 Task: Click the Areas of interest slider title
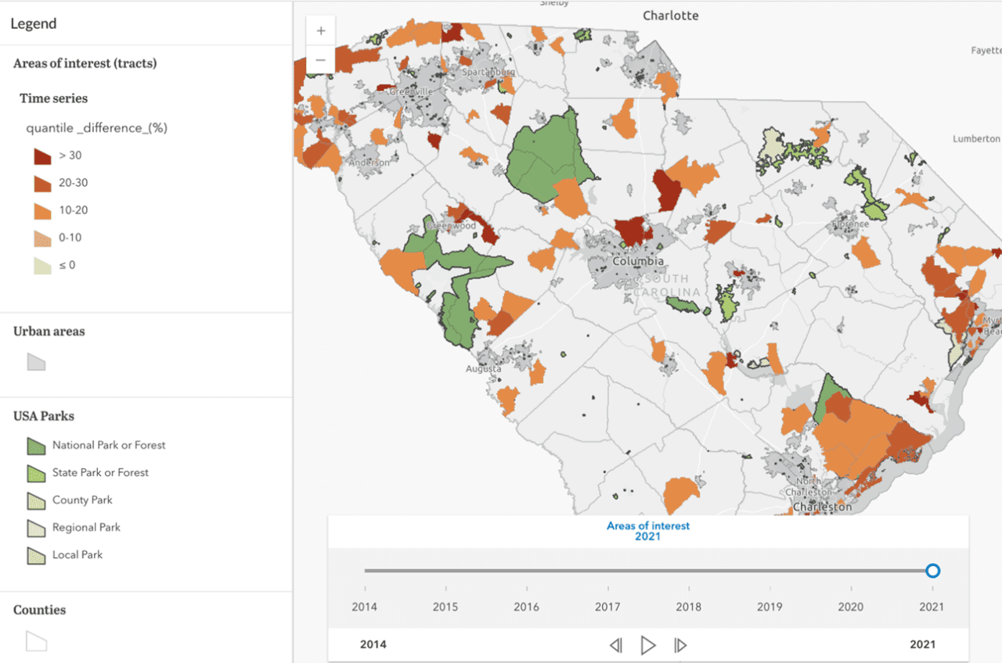click(648, 526)
